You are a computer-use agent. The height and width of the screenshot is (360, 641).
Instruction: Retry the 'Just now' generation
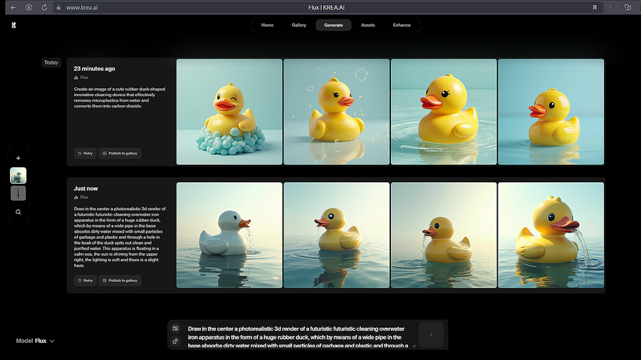[x=85, y=280]
